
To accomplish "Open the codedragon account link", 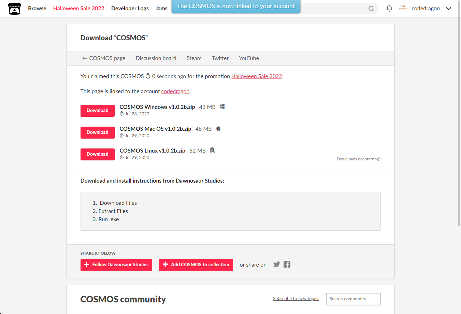I will (175, 91).
